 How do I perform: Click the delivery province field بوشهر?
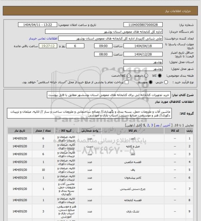pos(143,62)
